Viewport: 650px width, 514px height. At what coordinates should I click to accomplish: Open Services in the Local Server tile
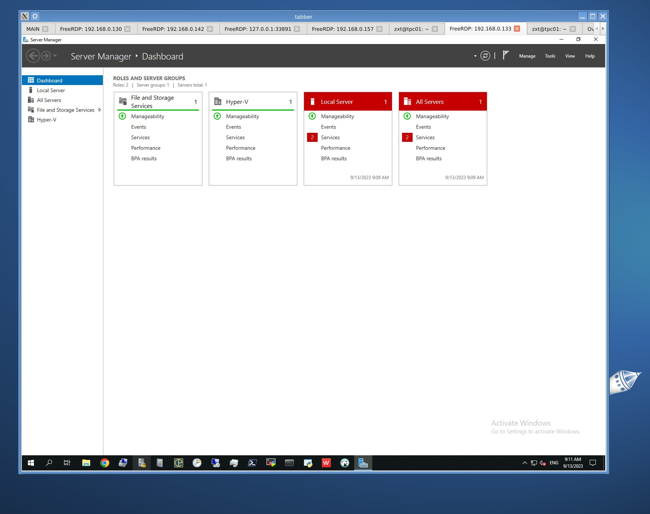click(x=330, y=137)
